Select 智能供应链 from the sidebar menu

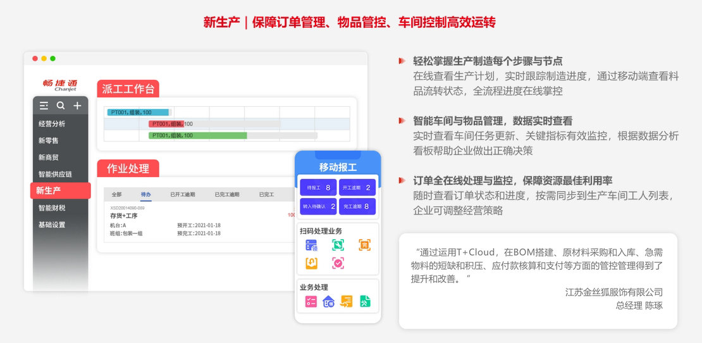pos(56,174)
